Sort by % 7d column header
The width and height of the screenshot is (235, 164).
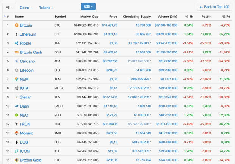coord(226,17)
